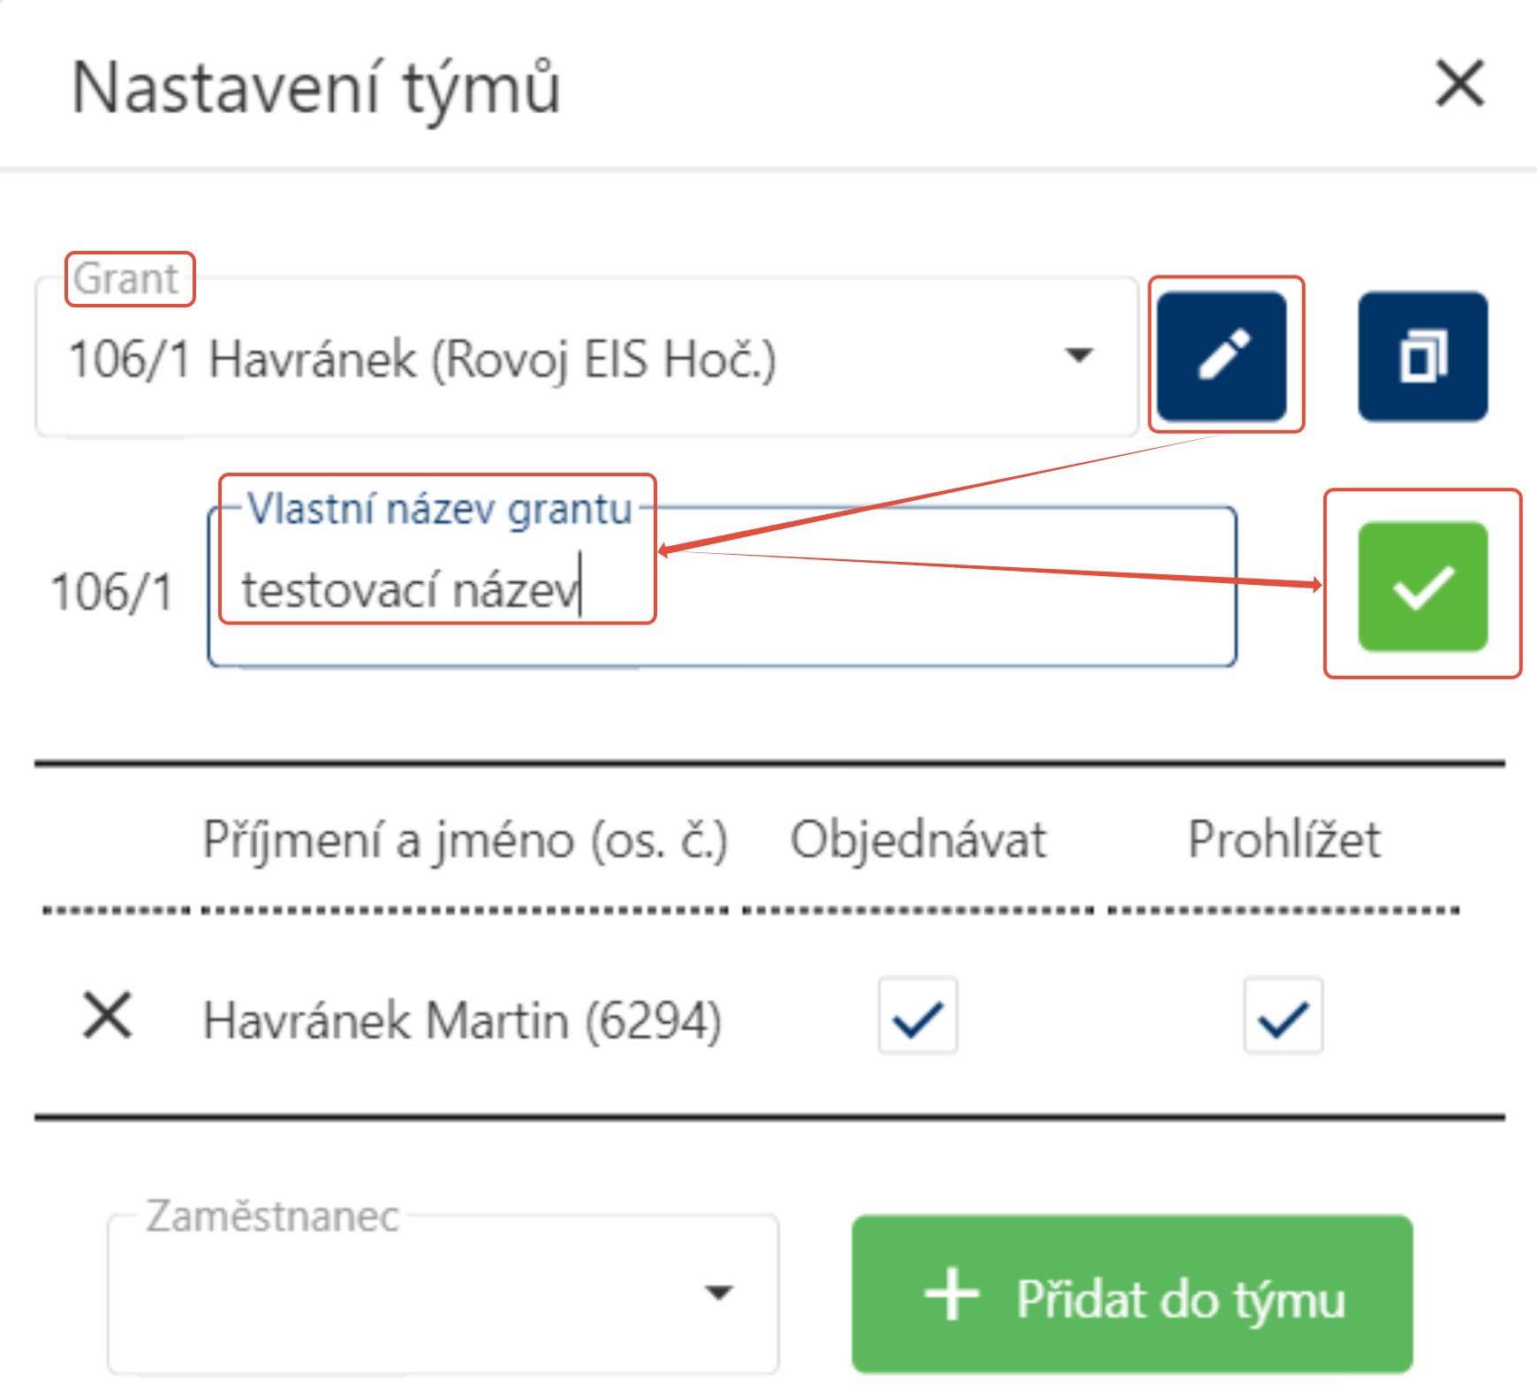
Task: Click inside the empty Zaměstnanec select field
Action: click(x=397, y=1293)
